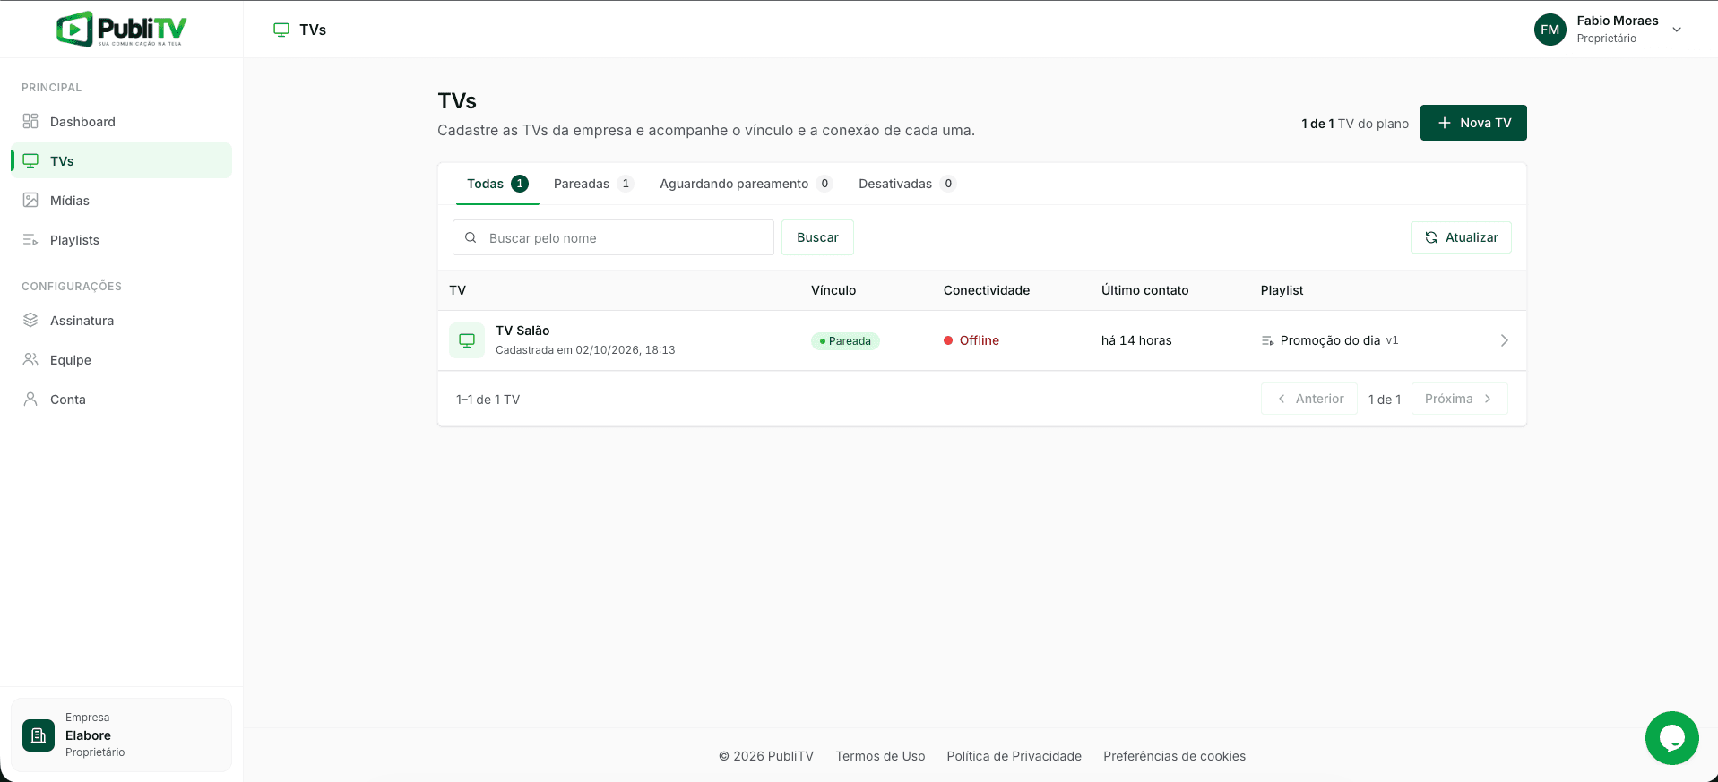This screenshot has width=1718, height=782.
Task: Click the FM user avatar
Action: click(1550, 30)
